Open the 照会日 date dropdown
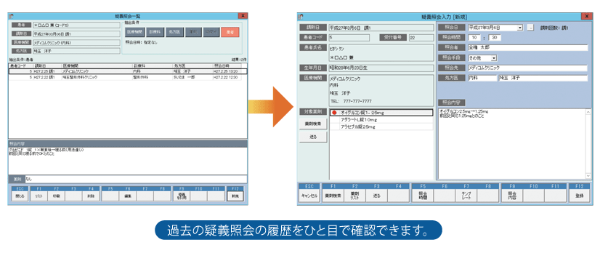Image resolution: width=600 pixels, height=269 pixels. [520, 28]
